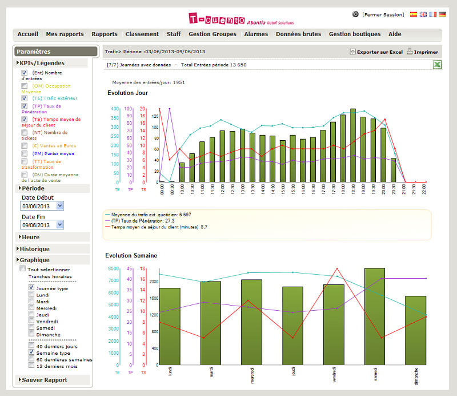Click the German flag language icon
Screen dimensions: 457x396
(442, 14)
